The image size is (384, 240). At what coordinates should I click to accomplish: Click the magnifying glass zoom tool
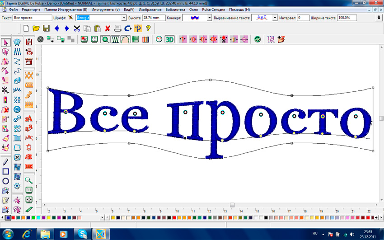[x=29, y=180]
